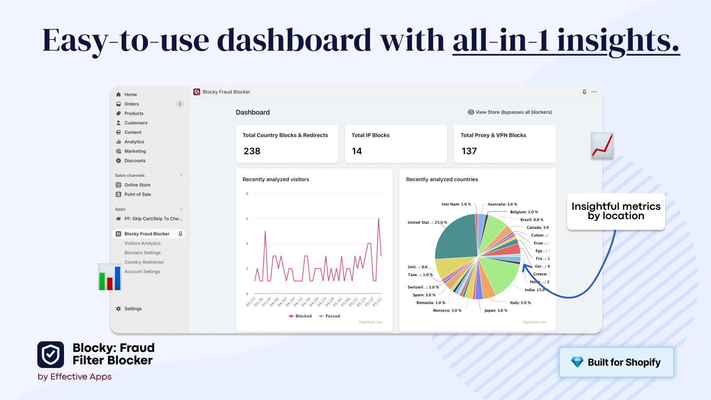The height and width of the screenshot is (400, 711).
Task: Click the Content menu item
Action: coord(133,132)
